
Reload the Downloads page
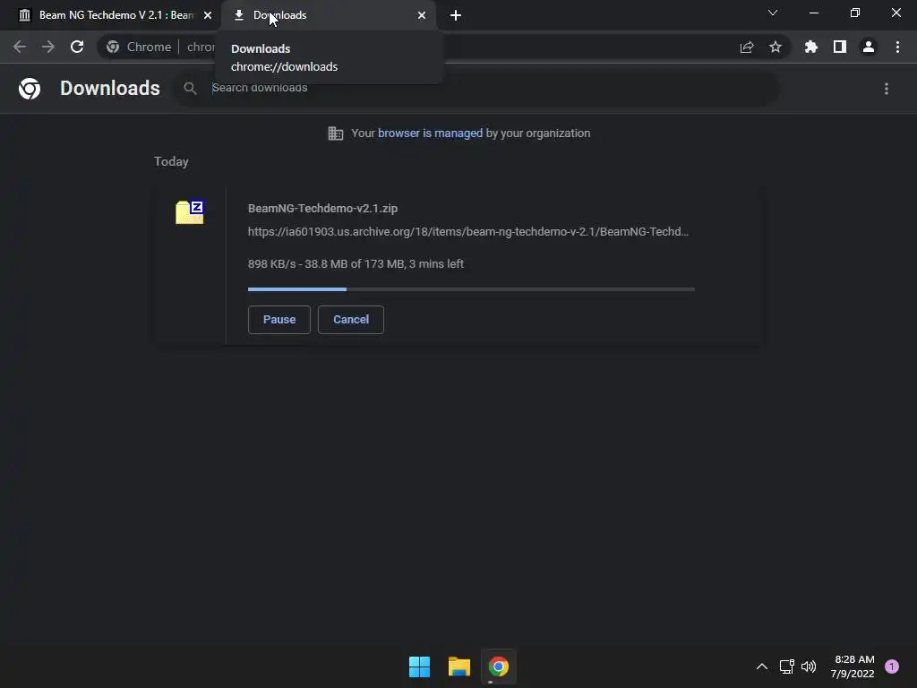click(77, 47)
